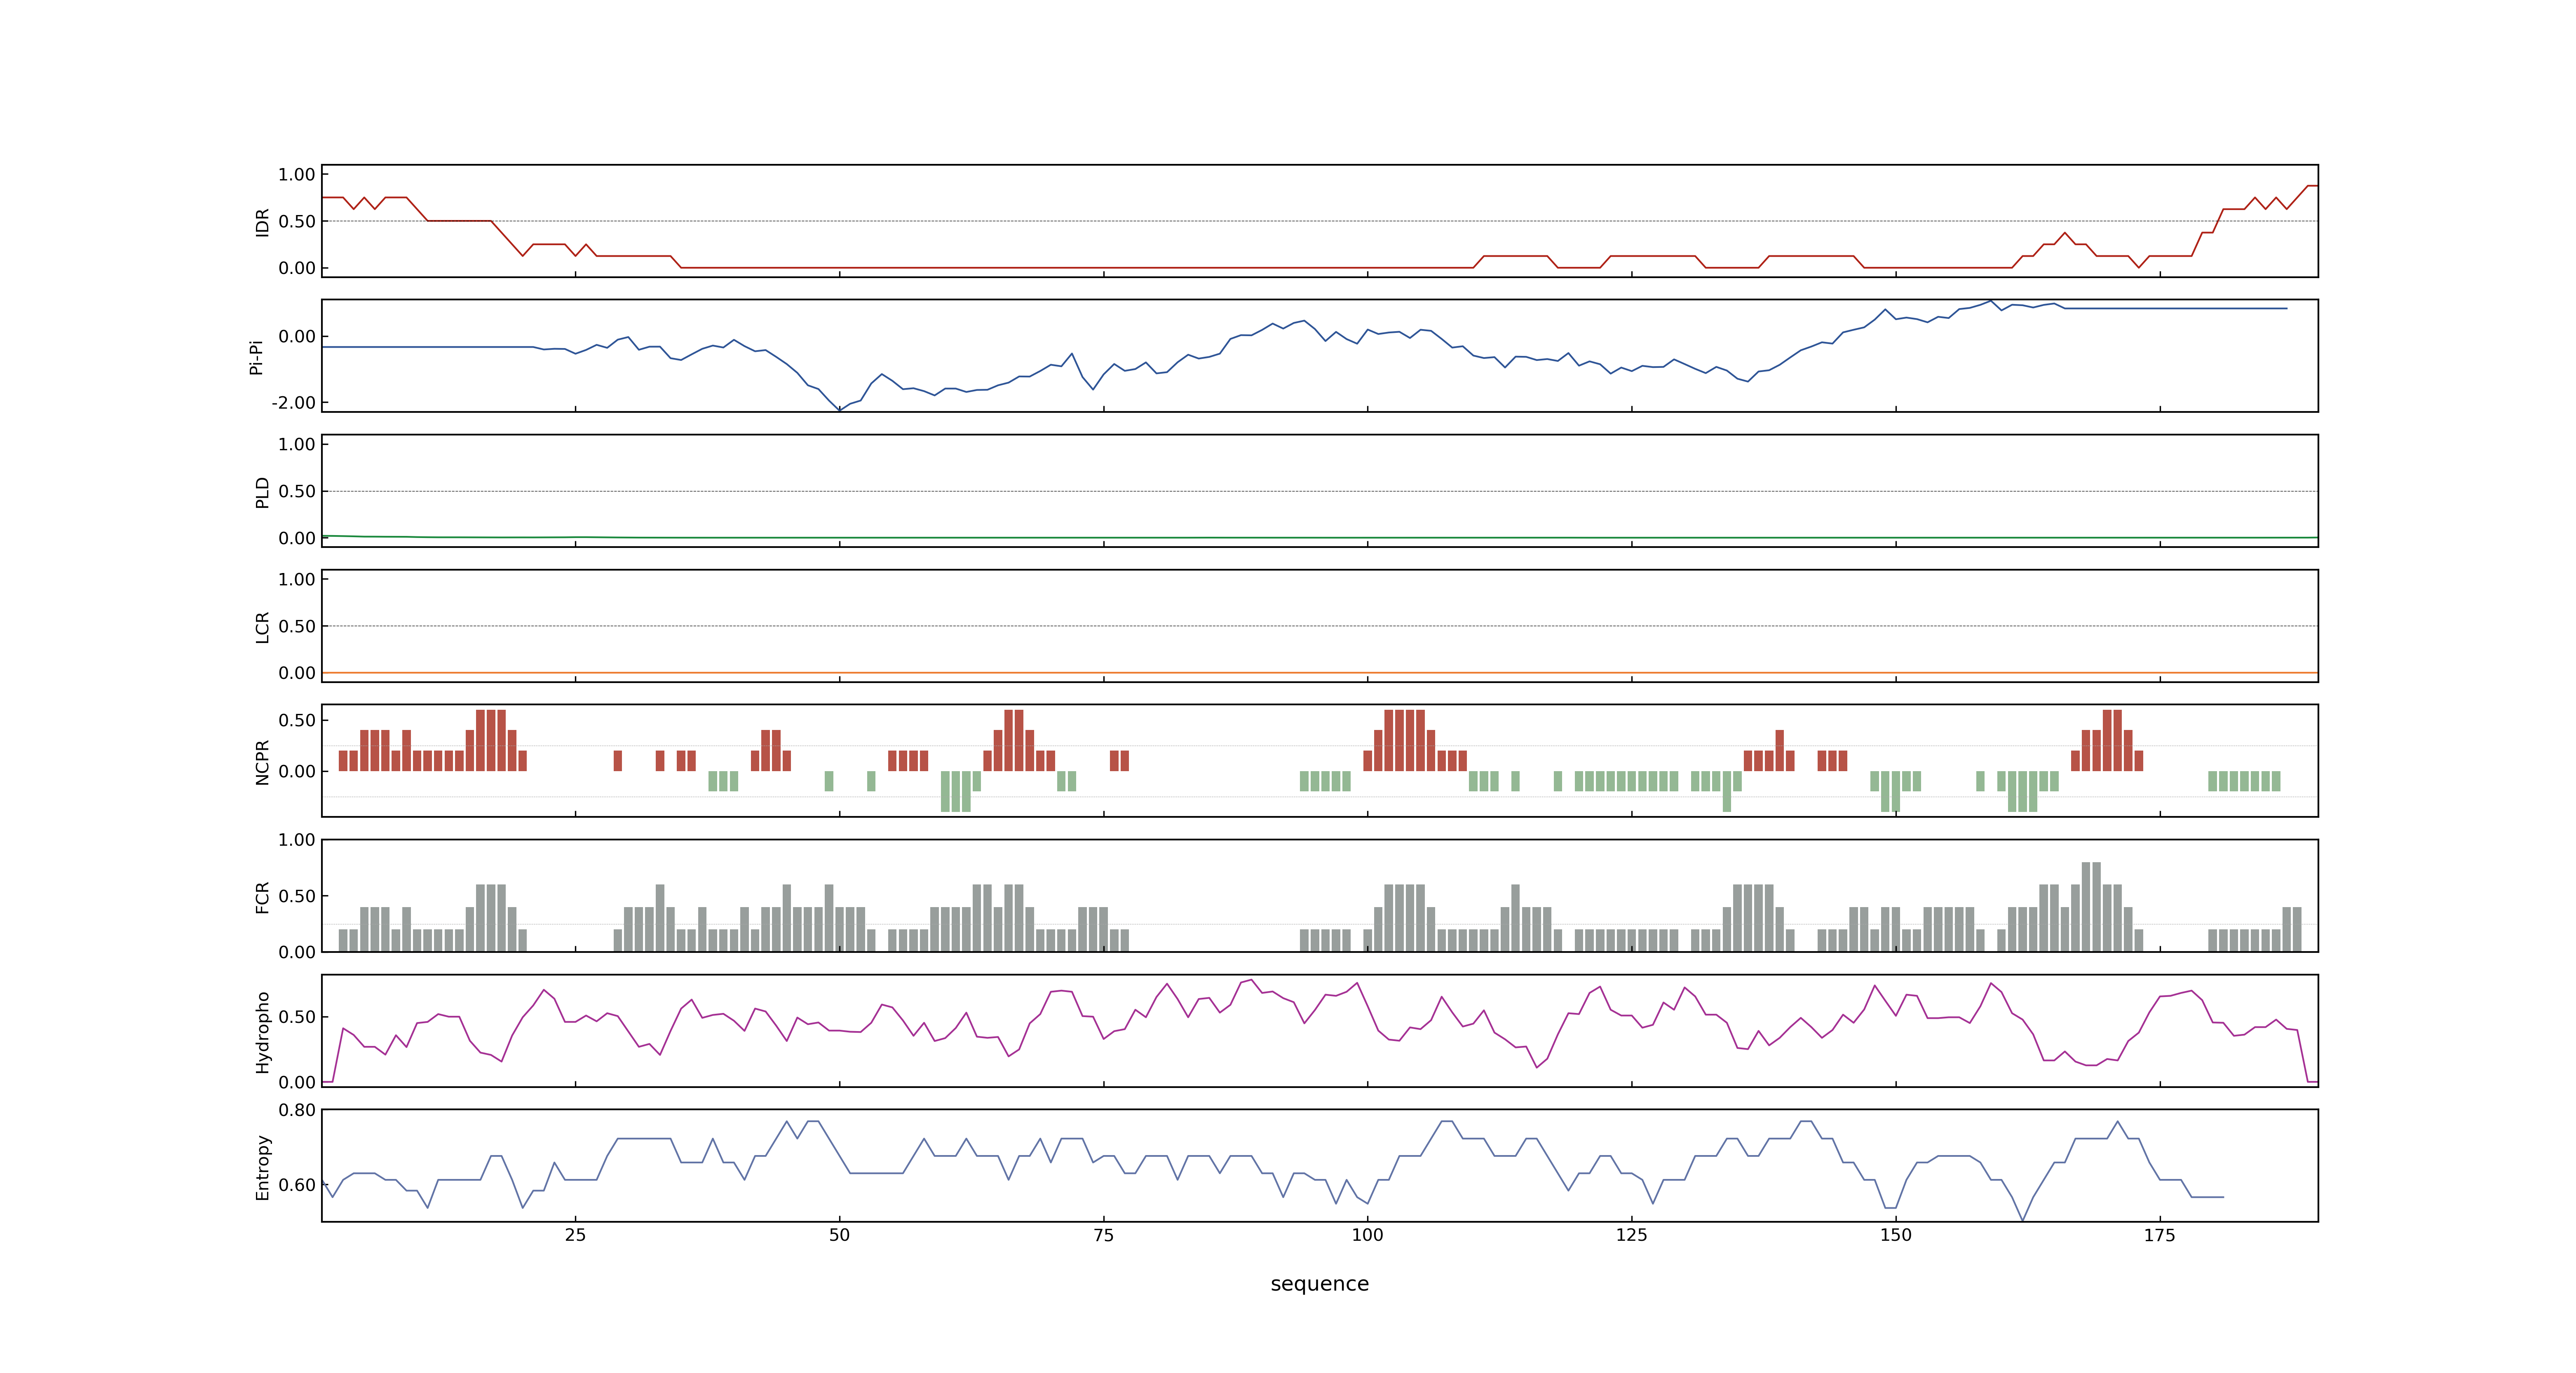Click the x-axis tick label '75'

tap(1103, 1235)
